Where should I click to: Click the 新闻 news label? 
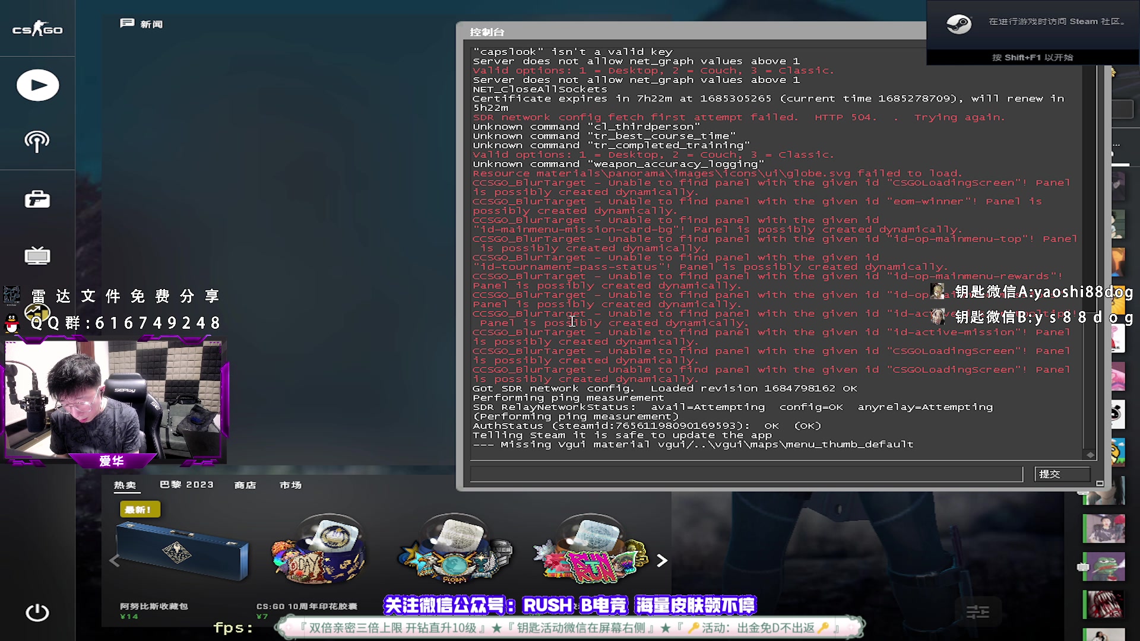(x=151, y=24)
